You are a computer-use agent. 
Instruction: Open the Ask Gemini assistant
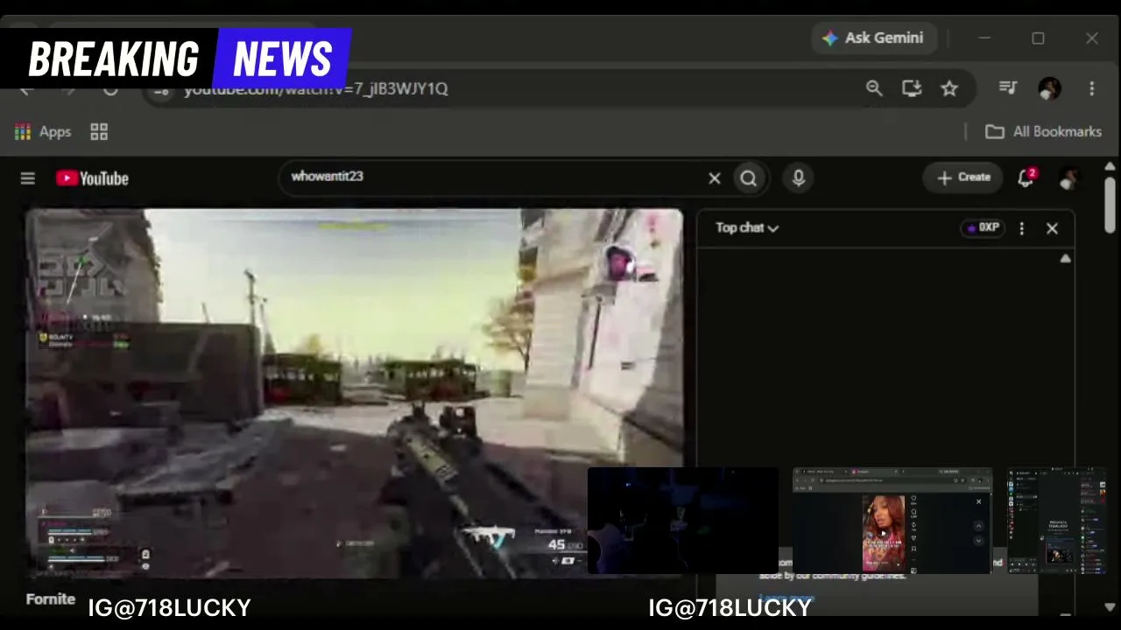(x=873, y=38)
